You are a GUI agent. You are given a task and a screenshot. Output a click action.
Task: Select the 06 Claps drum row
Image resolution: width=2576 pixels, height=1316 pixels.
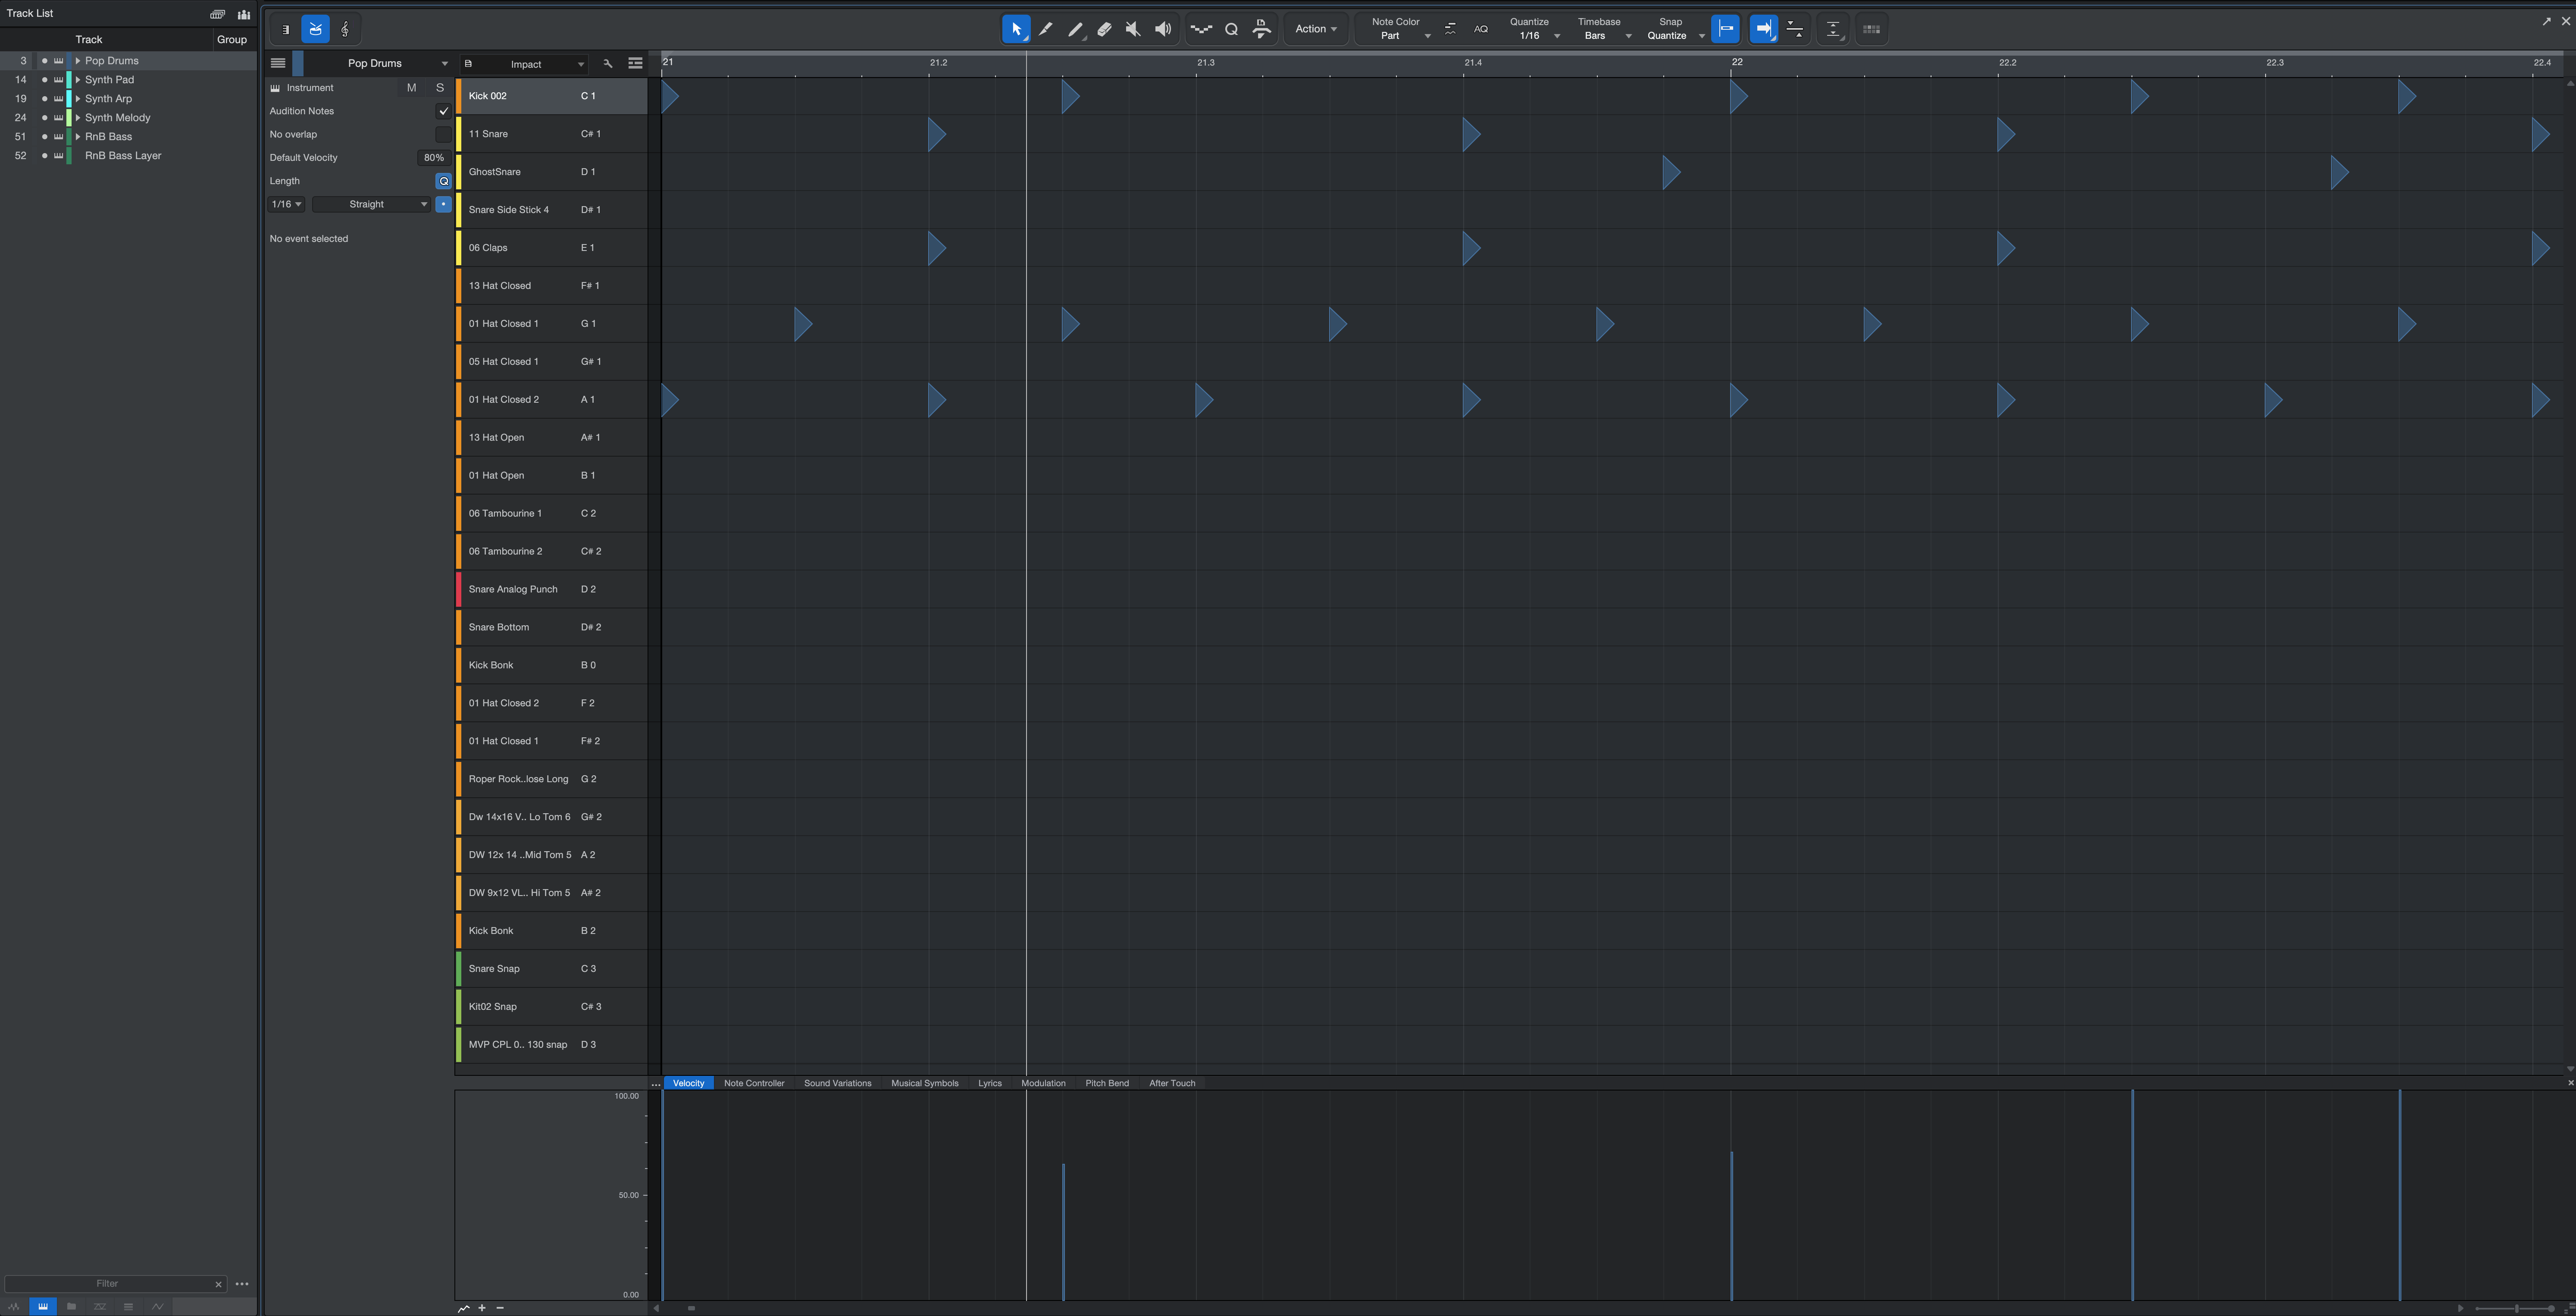[552, 248]
